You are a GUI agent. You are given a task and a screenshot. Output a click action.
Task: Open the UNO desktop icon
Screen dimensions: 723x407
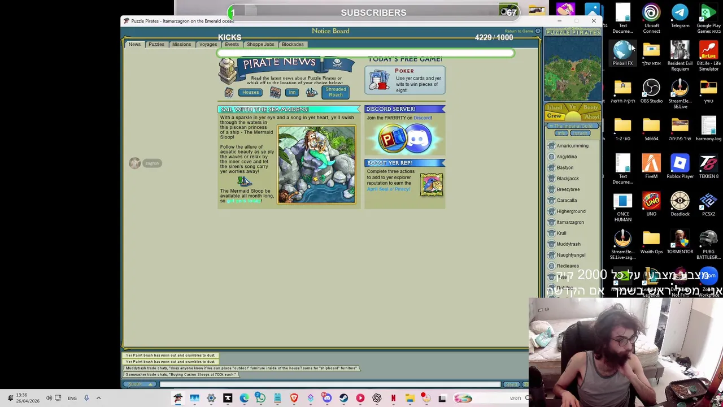pos(651,203)
